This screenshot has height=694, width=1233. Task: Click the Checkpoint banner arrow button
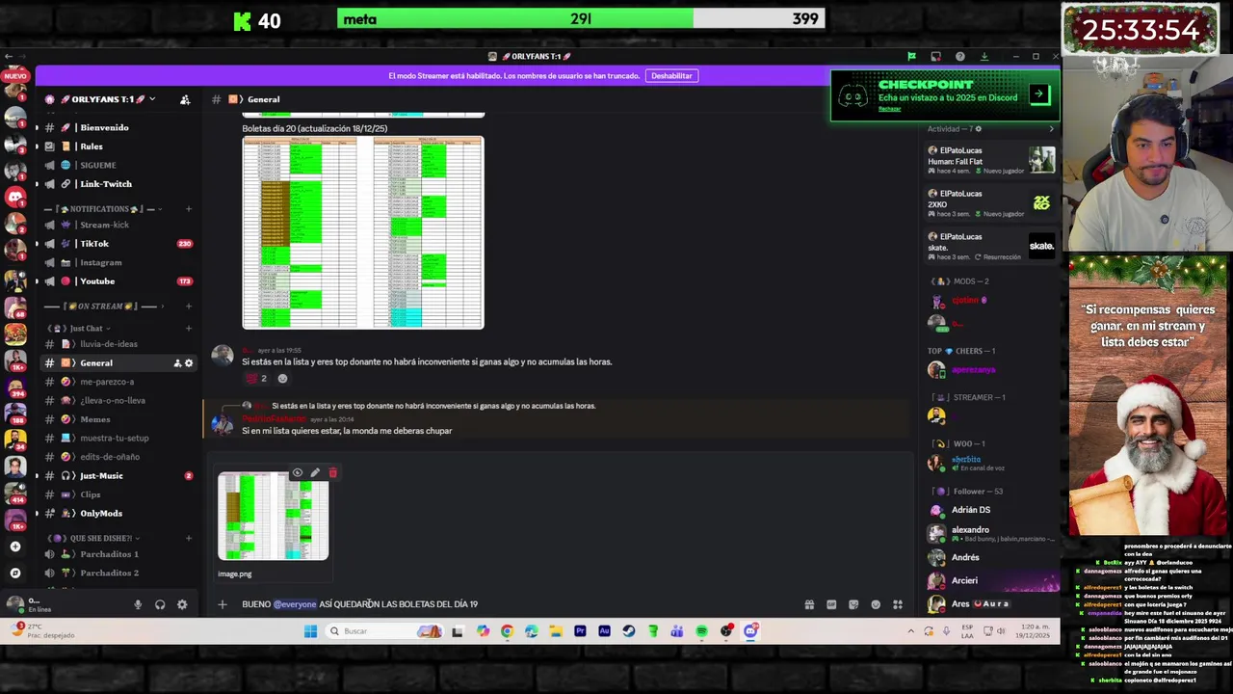(x=1038, y=94)
